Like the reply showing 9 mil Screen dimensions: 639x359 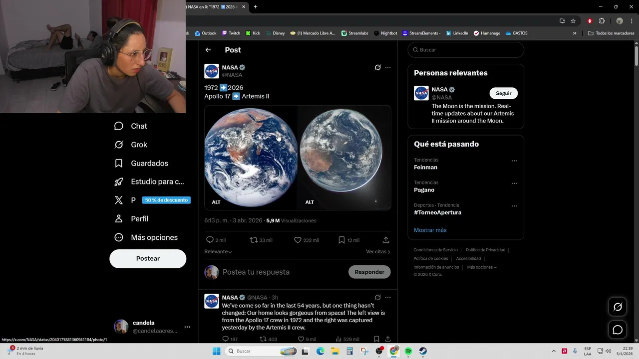pyautogui.click(x=301, y=339)
